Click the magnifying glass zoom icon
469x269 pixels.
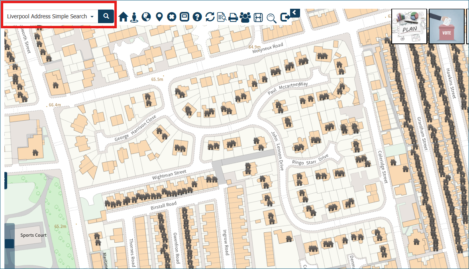[271, 18]
